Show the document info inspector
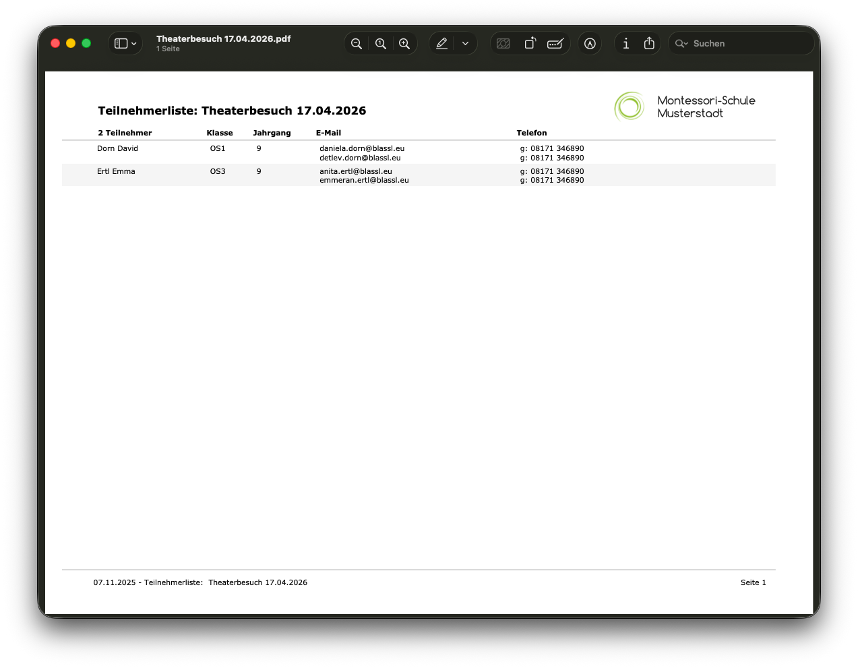Screen dimensions: 858x668 coord(626,44)
